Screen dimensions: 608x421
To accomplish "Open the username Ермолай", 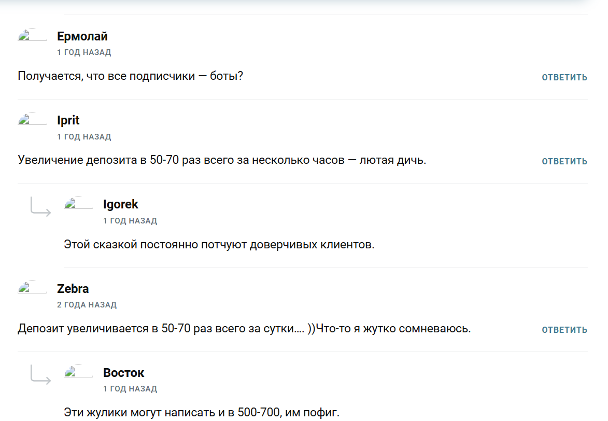I will pyautogui.click(x=82, y=36).
